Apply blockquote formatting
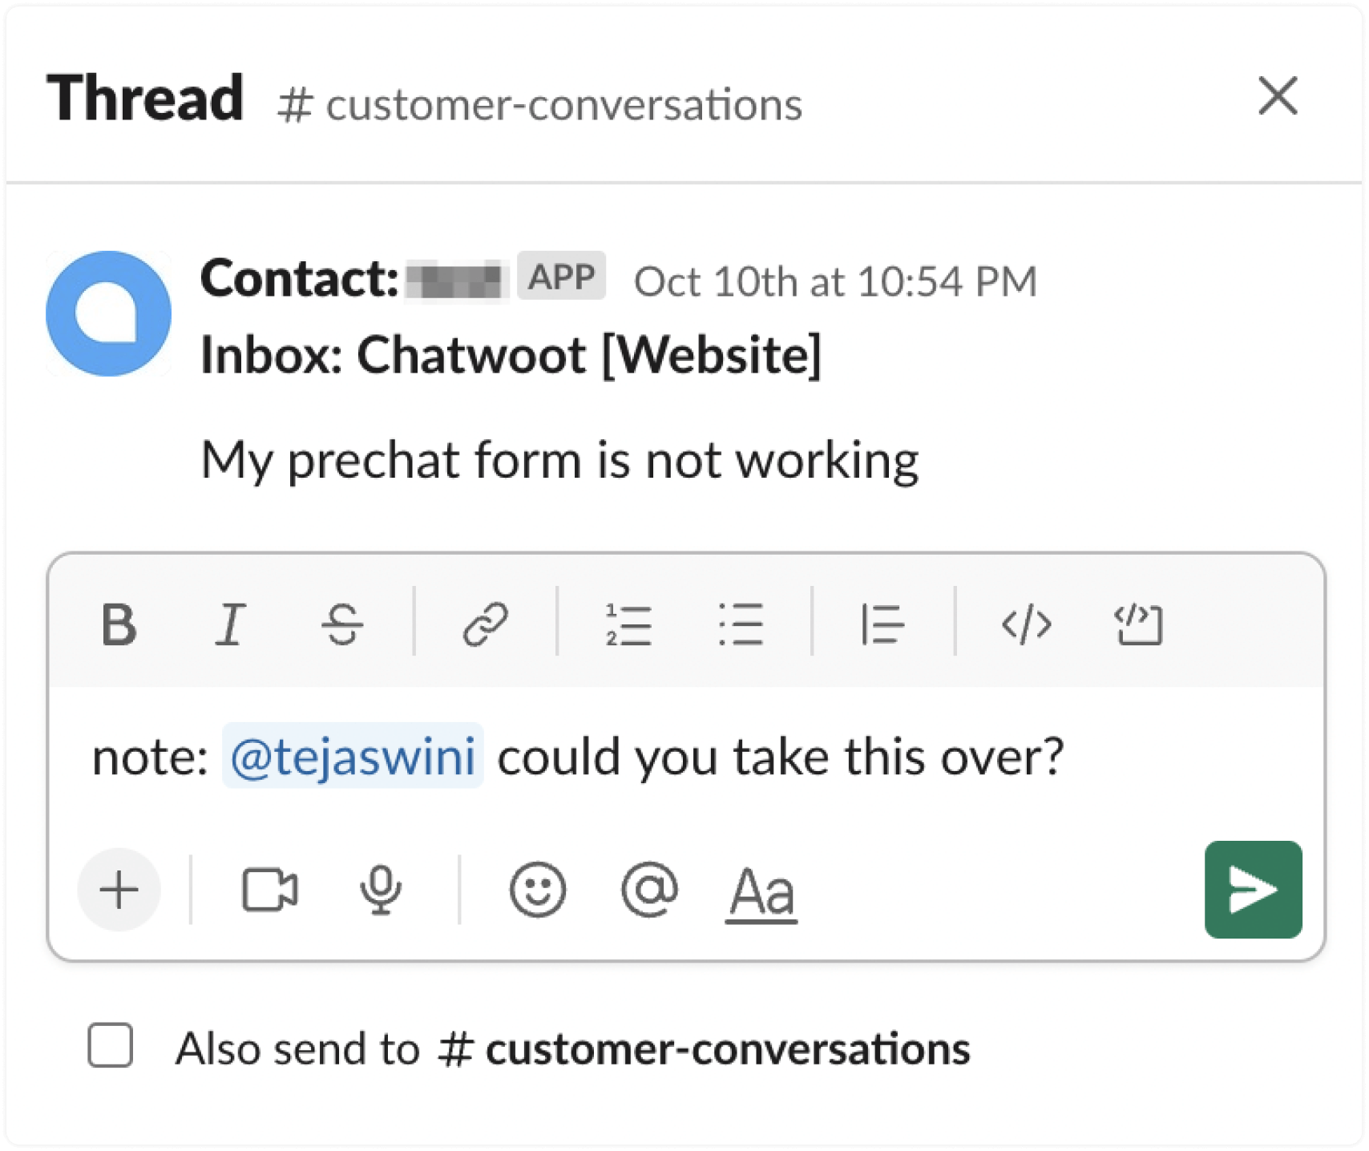1369x1151 pixels. click(882, 624)
